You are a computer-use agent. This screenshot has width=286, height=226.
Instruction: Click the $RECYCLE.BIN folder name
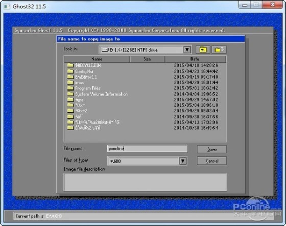(88, 65)
